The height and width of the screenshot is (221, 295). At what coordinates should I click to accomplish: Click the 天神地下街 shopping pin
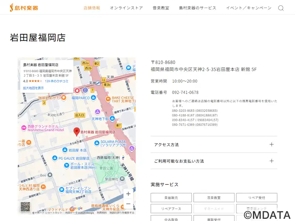(x=112, y=118)
